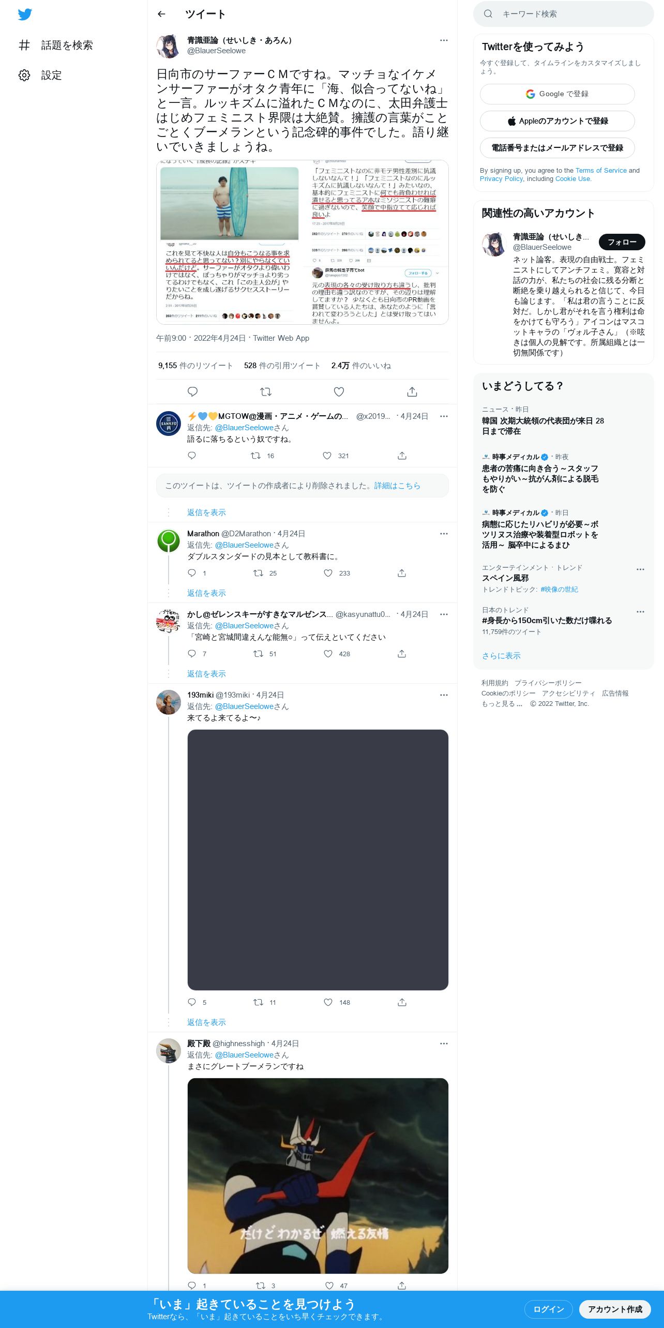The height and width of the screenshot is (1328, 664).
Task: Follow 青識亜論 with フォロー button
Action: pyautogui.click(x=622, y=242)
